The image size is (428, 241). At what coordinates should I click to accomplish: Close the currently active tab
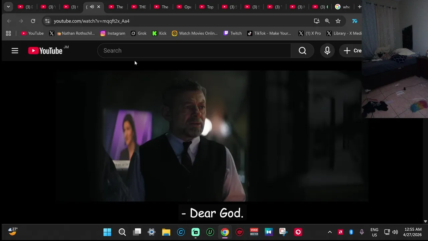click(99, 7)
